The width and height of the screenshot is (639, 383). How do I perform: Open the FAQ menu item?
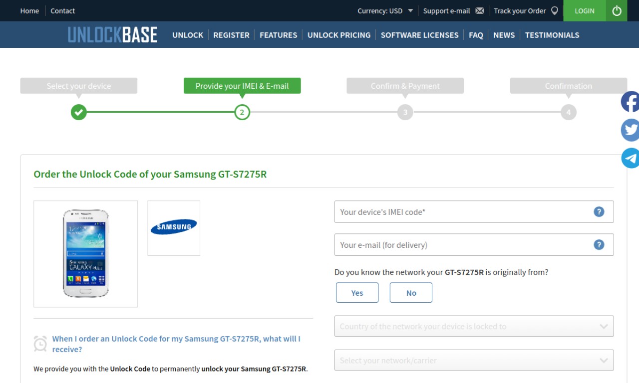point(476,35)
